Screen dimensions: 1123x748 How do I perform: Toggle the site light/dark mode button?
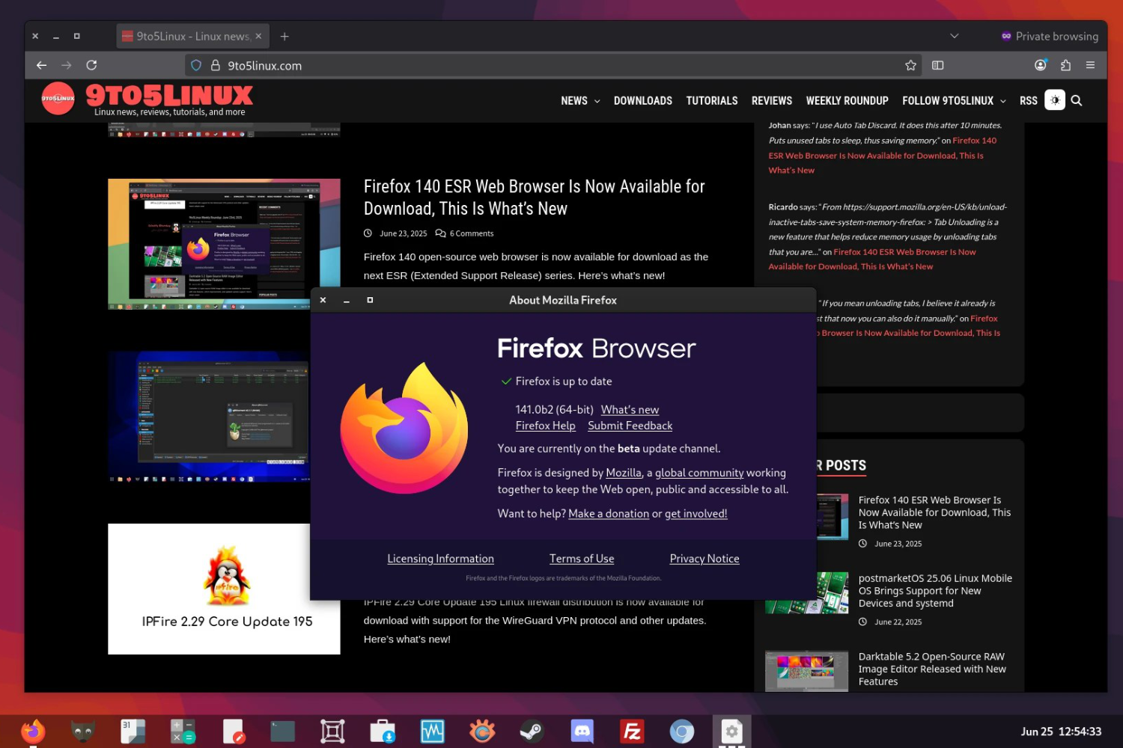pyautogui.click(x=1055, y=100)
